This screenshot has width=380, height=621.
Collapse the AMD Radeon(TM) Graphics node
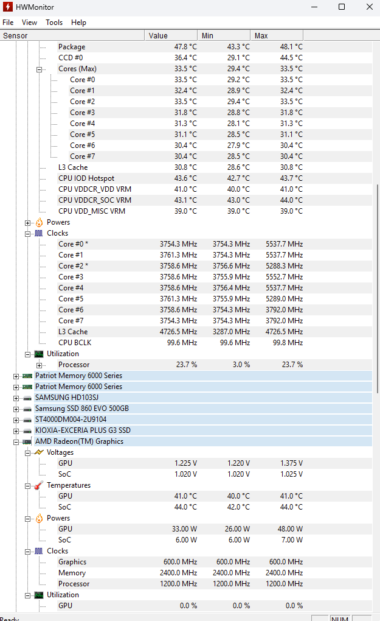tap(16, 442)
